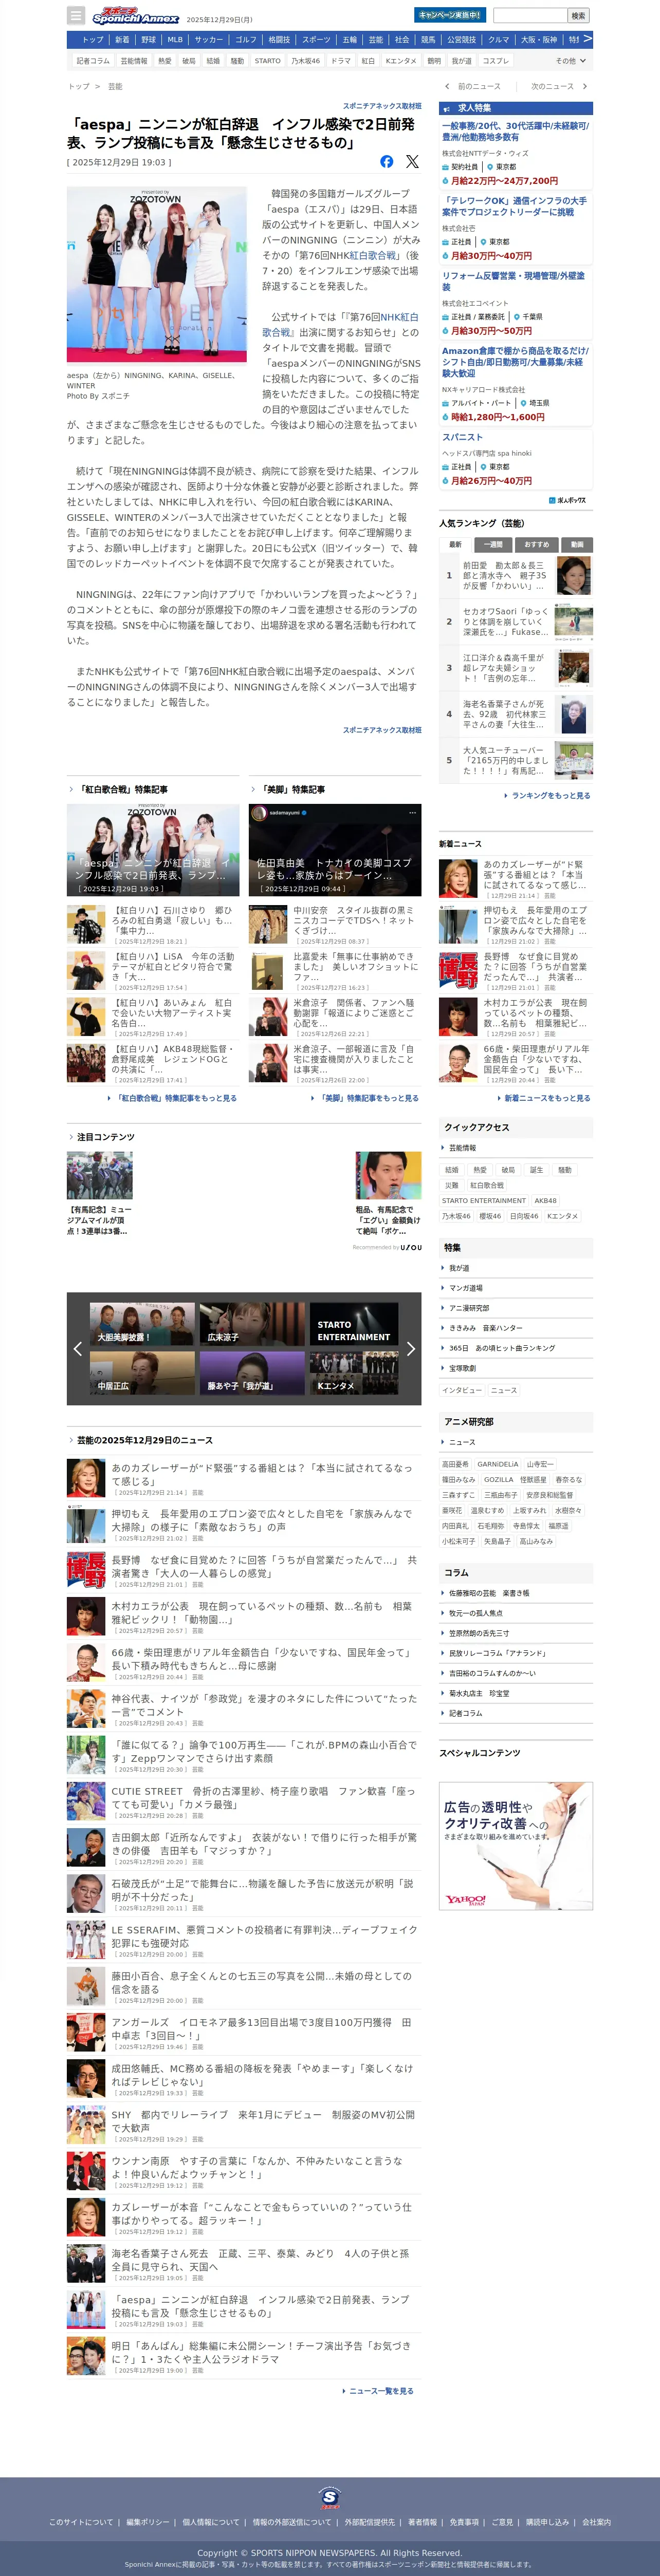Image resolution: width=660 pixels, height=2576 pixels.
Task: Select 紅白 subnav tag
Action: [x=368, y=61]
